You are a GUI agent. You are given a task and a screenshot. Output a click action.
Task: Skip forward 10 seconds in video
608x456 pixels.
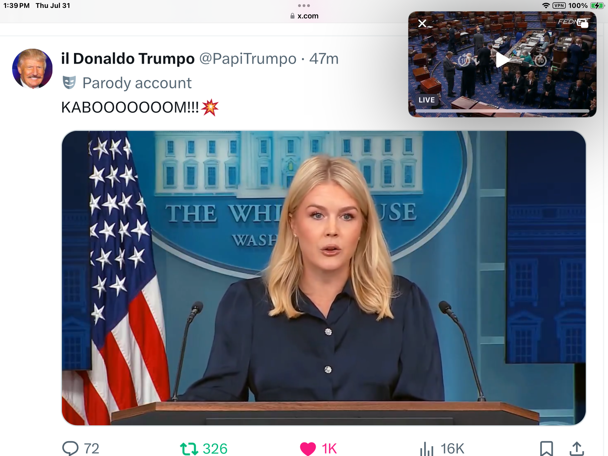(540, 60)
